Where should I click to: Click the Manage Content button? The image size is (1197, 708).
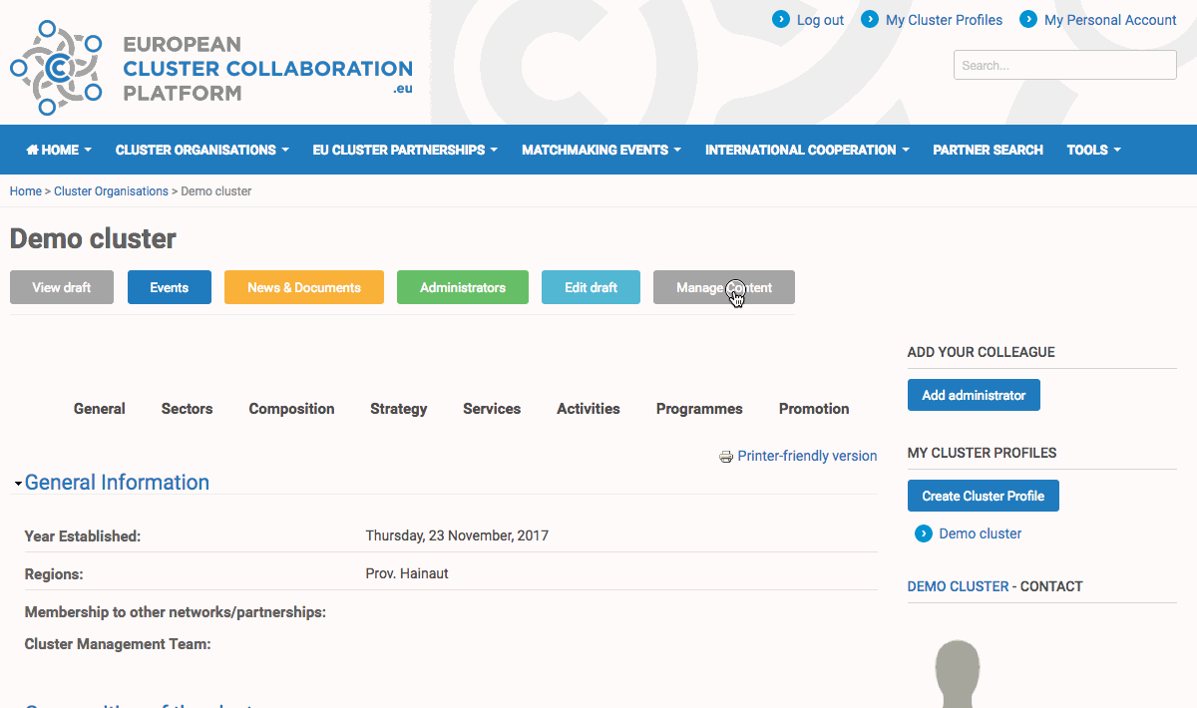click(x=724, y=287)
